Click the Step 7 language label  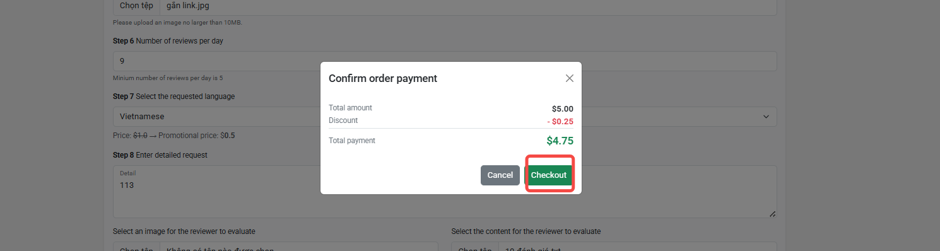(x=173, y=96)
